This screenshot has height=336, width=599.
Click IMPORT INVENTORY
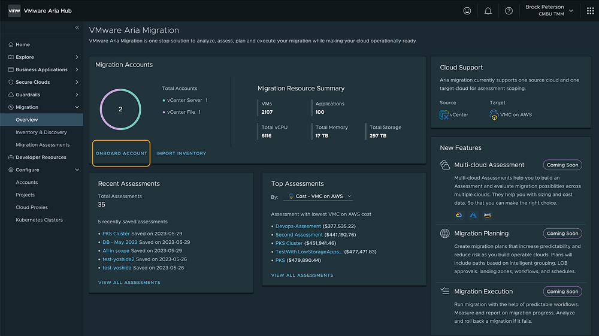tap(181, 153)
